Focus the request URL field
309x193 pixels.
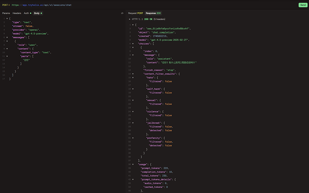point(42,5)
